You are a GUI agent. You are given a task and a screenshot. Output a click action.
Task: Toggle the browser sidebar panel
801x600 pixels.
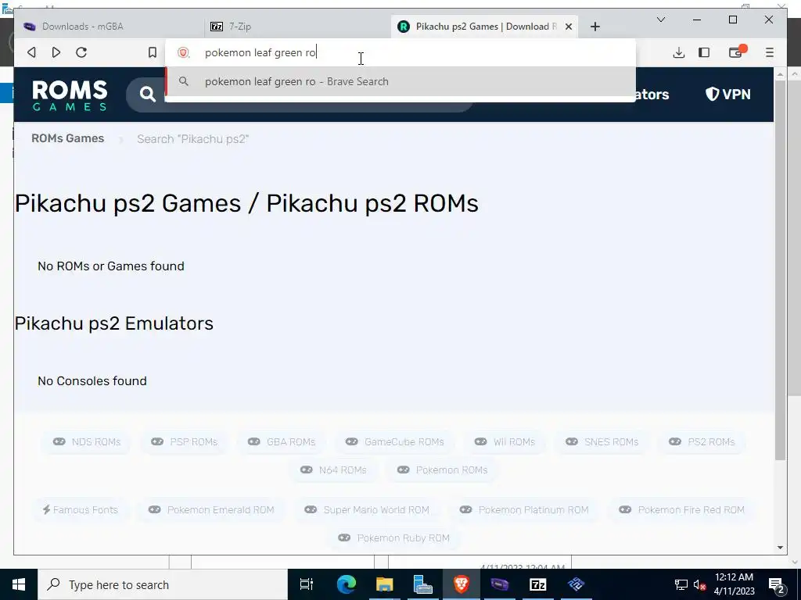coord(704,52)
